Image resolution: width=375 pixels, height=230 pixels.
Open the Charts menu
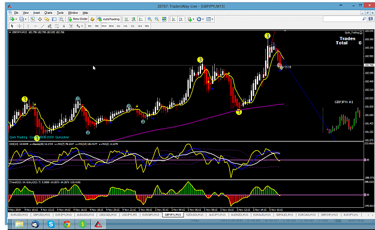(48, 13)
